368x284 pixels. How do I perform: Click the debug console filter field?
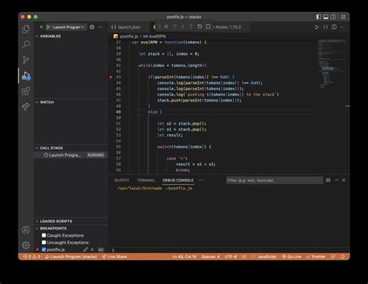(x=275, y=180)
